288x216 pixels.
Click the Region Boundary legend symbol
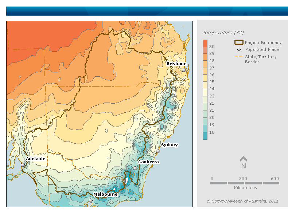tap(239, 42)
